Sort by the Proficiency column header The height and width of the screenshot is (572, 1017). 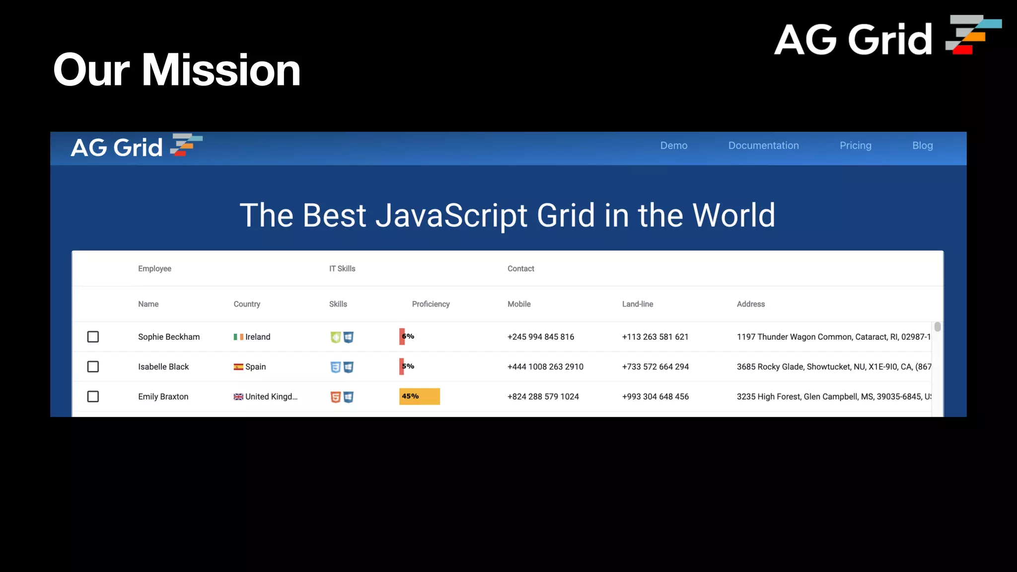pos(431,304)
